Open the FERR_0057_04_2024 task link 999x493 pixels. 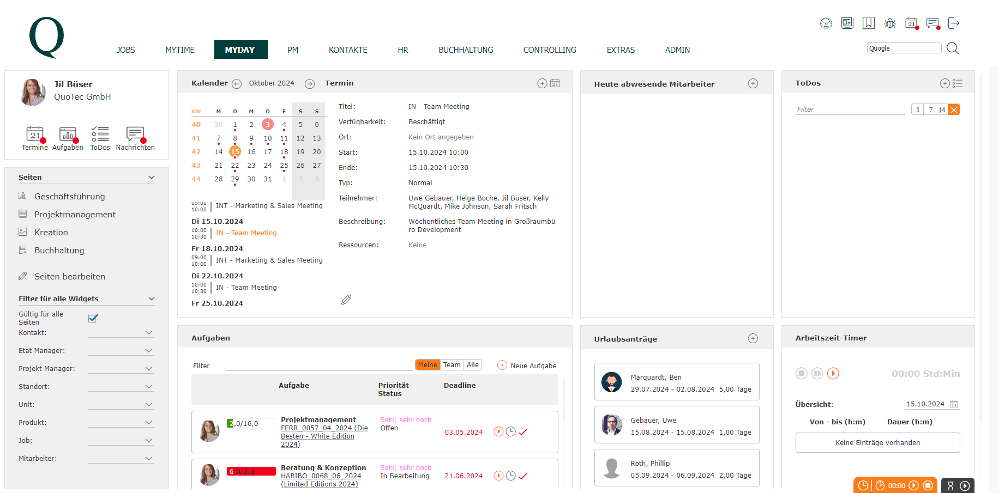pos(324,428)
